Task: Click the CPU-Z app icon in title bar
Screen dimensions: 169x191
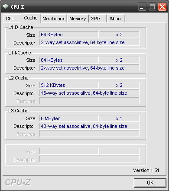Action: 6,6
